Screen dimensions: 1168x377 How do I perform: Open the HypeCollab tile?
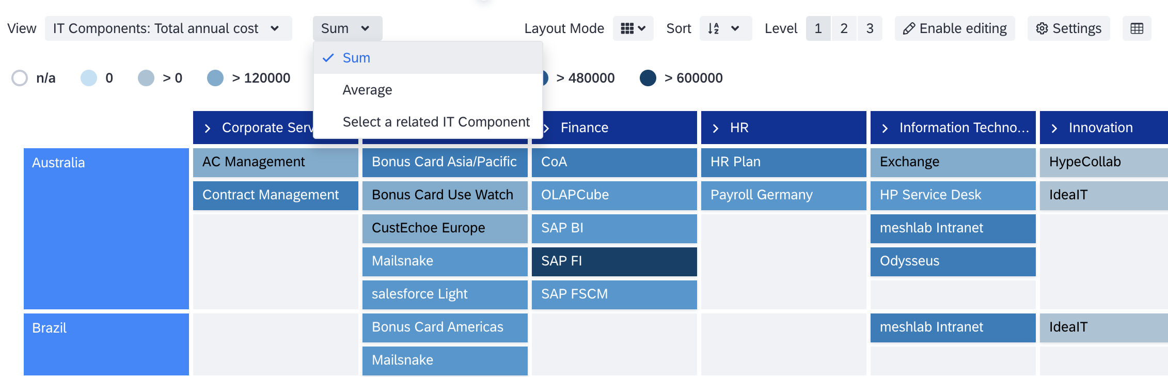click(1104, 162)
